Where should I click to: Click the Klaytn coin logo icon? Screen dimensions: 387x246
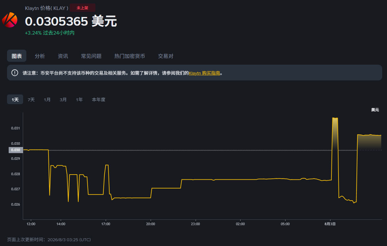pyautogui.click(x=10, y=20)
